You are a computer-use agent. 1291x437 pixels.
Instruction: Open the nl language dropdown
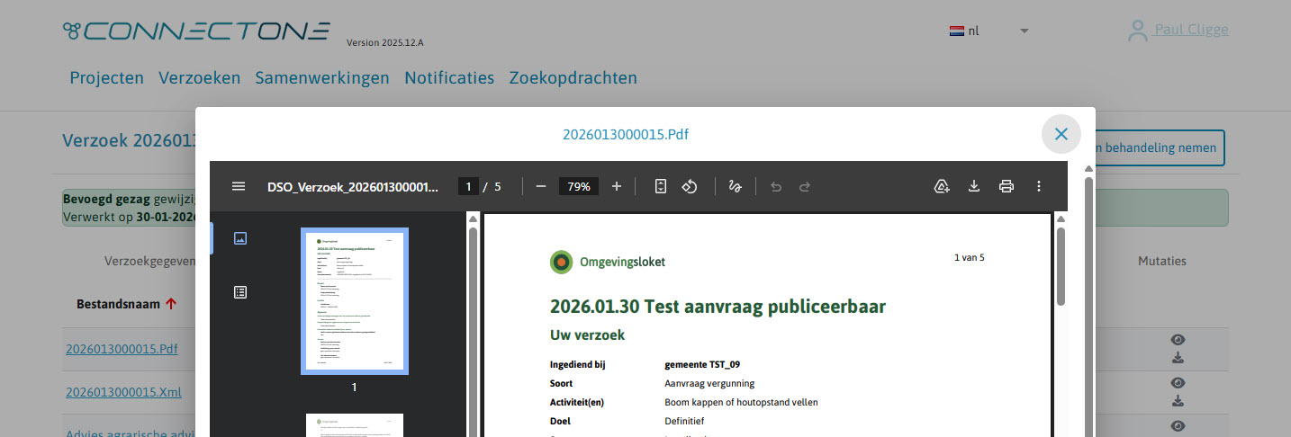coord(989,31)
